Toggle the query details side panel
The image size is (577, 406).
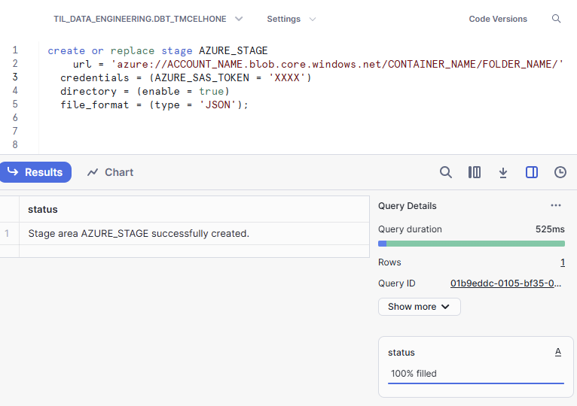point(532,172)
